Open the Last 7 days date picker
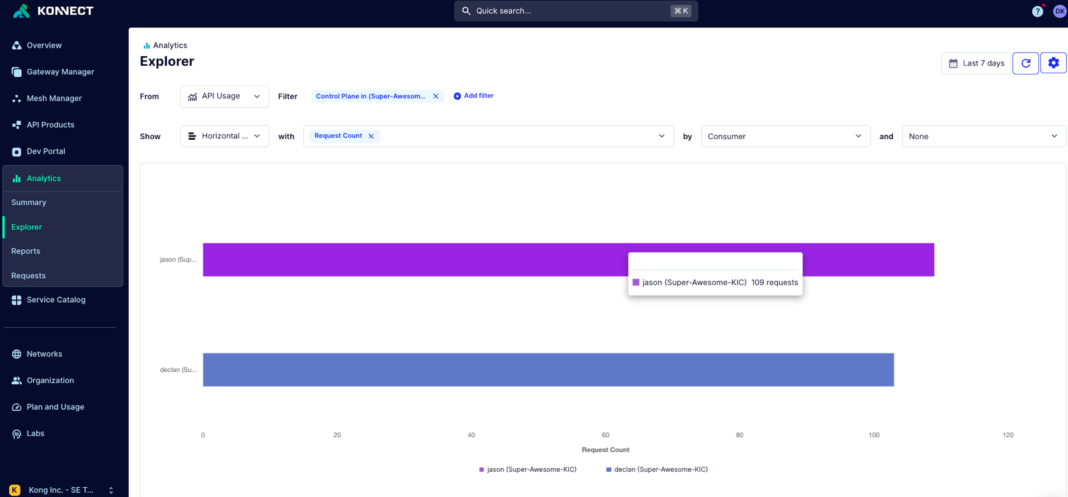This screenshot has height=497, width=1068. pyautogui.click(x=976, y=63)
